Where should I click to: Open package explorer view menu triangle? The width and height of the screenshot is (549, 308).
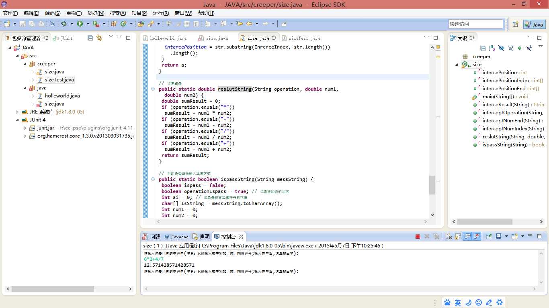pyautogui.click(x=111, y=36)
